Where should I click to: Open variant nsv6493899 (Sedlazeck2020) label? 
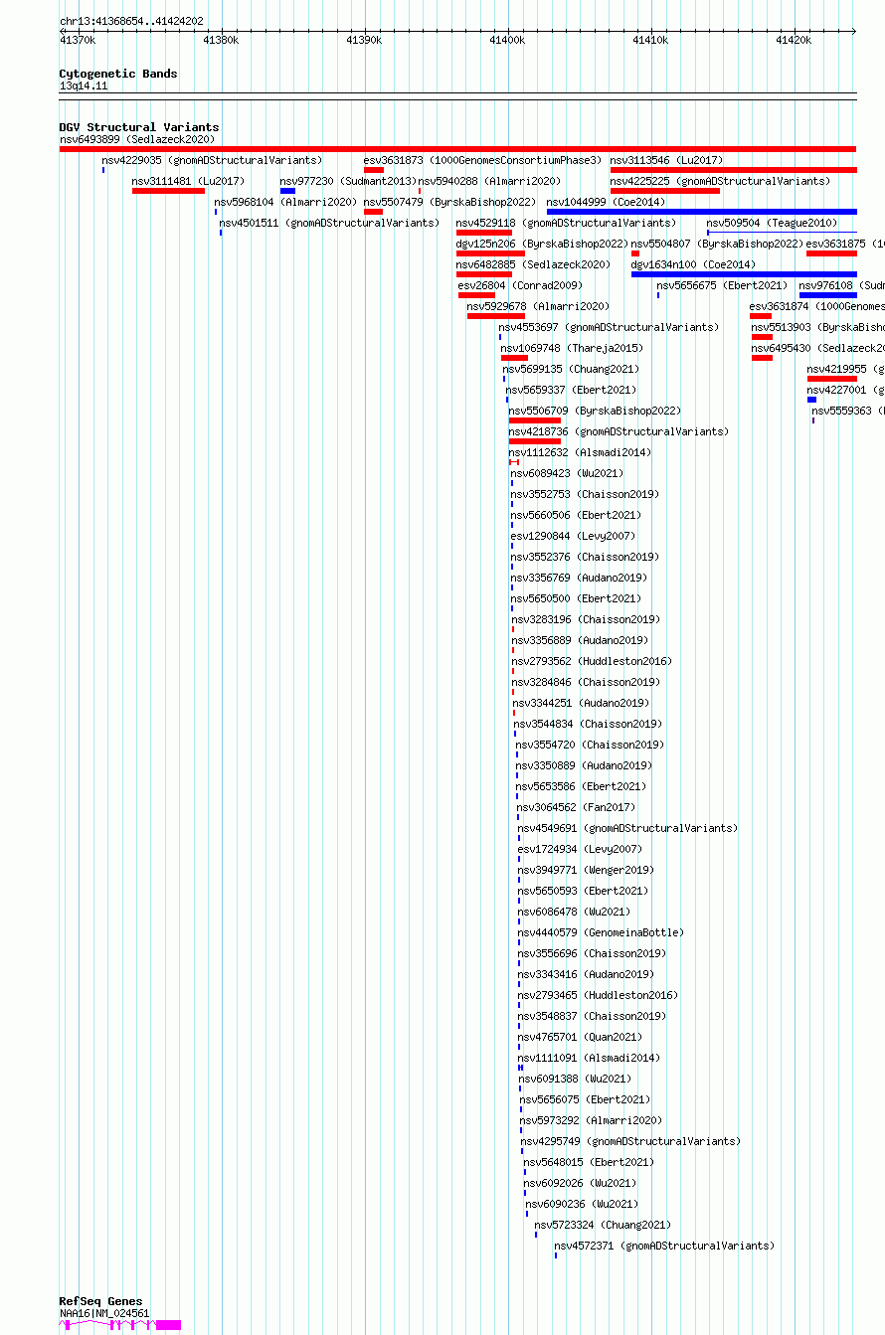pyautogui.click(x=137, y=139)
